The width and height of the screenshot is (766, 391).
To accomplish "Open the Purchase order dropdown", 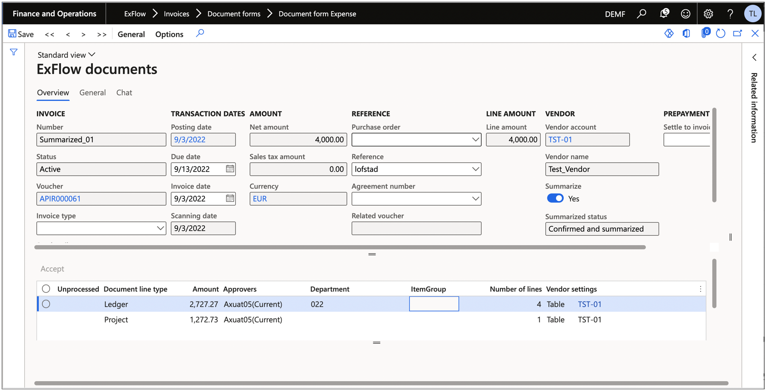I will click(475, 139).
